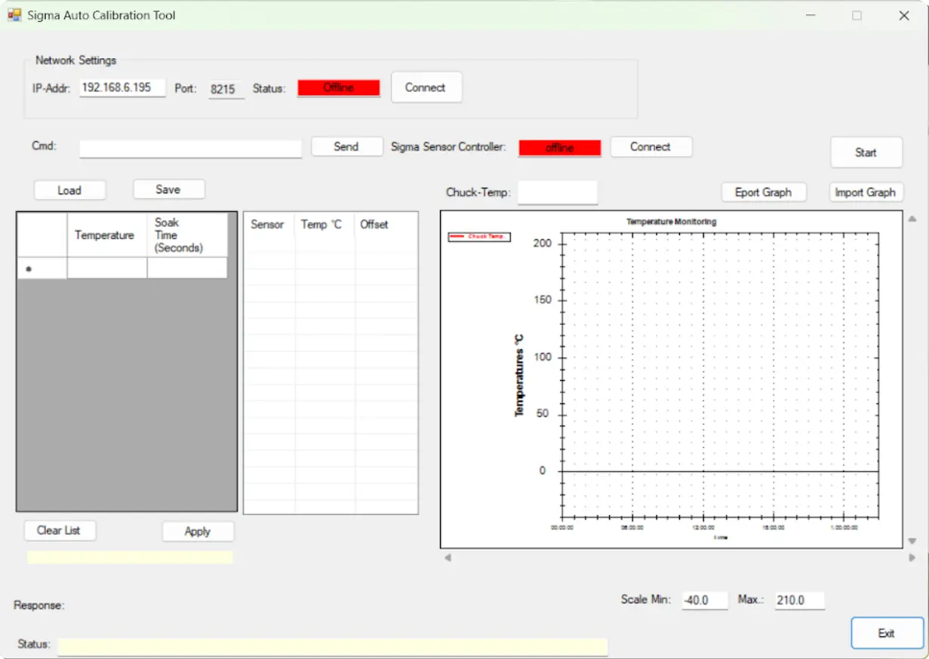
Task: Click Connect button in Network Settings
Action: click(x=426, y=87)
